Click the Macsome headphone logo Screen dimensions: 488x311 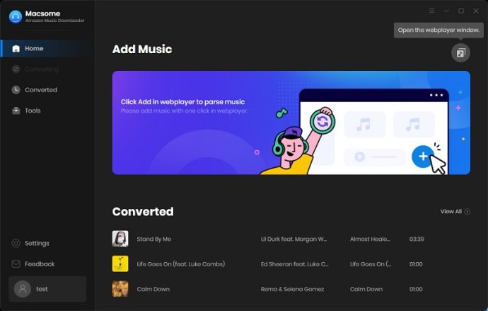[x=16, y=16]
